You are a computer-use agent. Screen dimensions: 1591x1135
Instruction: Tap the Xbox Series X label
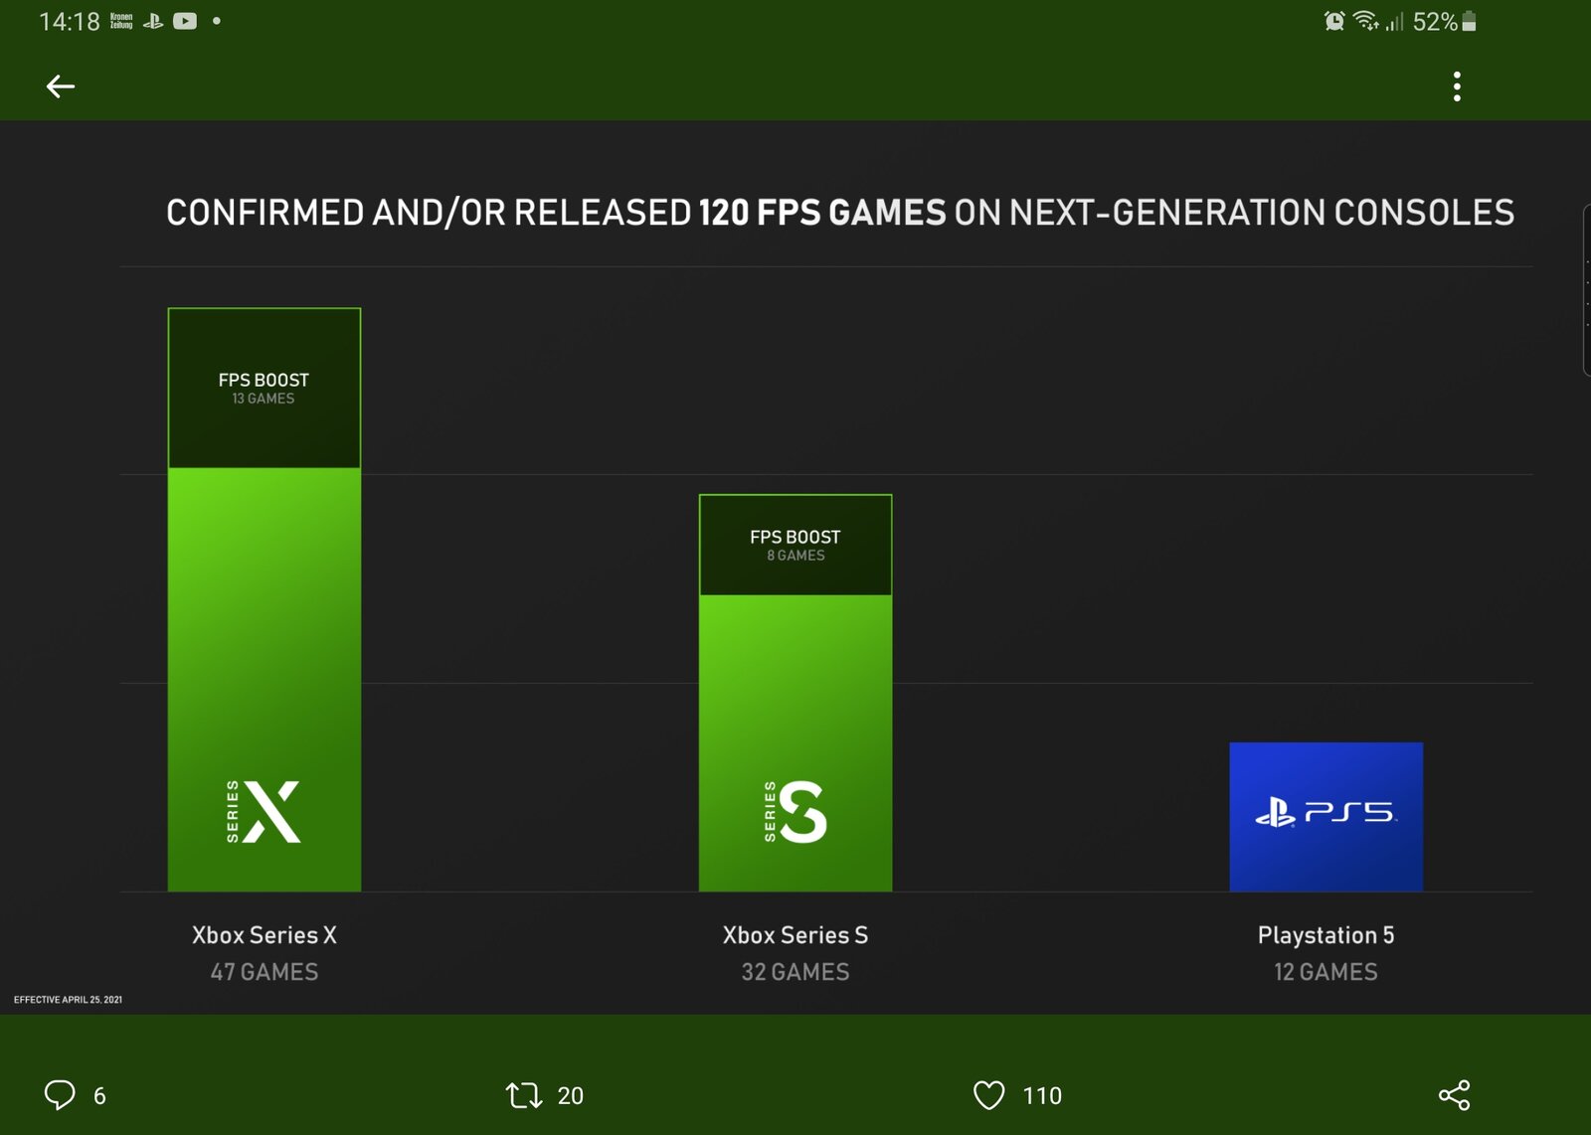[x=265, y=935]
